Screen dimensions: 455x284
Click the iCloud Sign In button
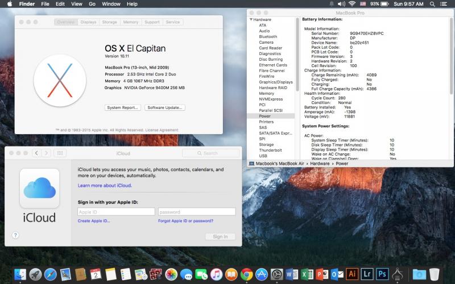point(220,236)
